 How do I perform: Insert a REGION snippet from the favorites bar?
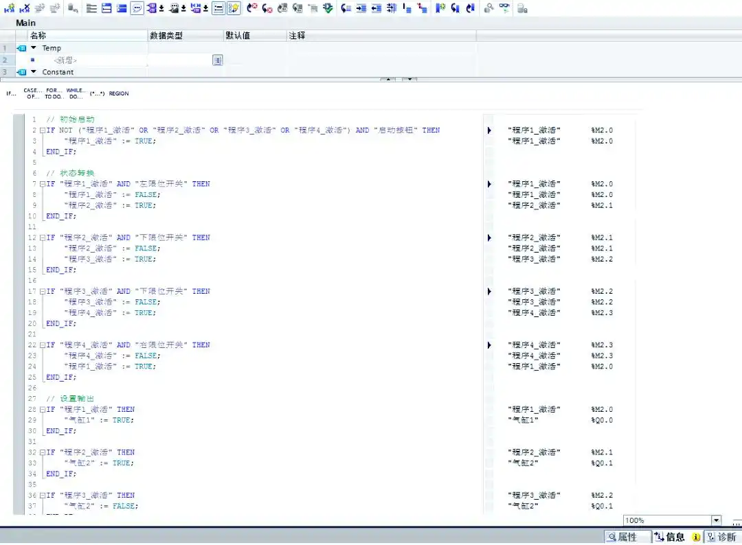[x=119, y=93]
